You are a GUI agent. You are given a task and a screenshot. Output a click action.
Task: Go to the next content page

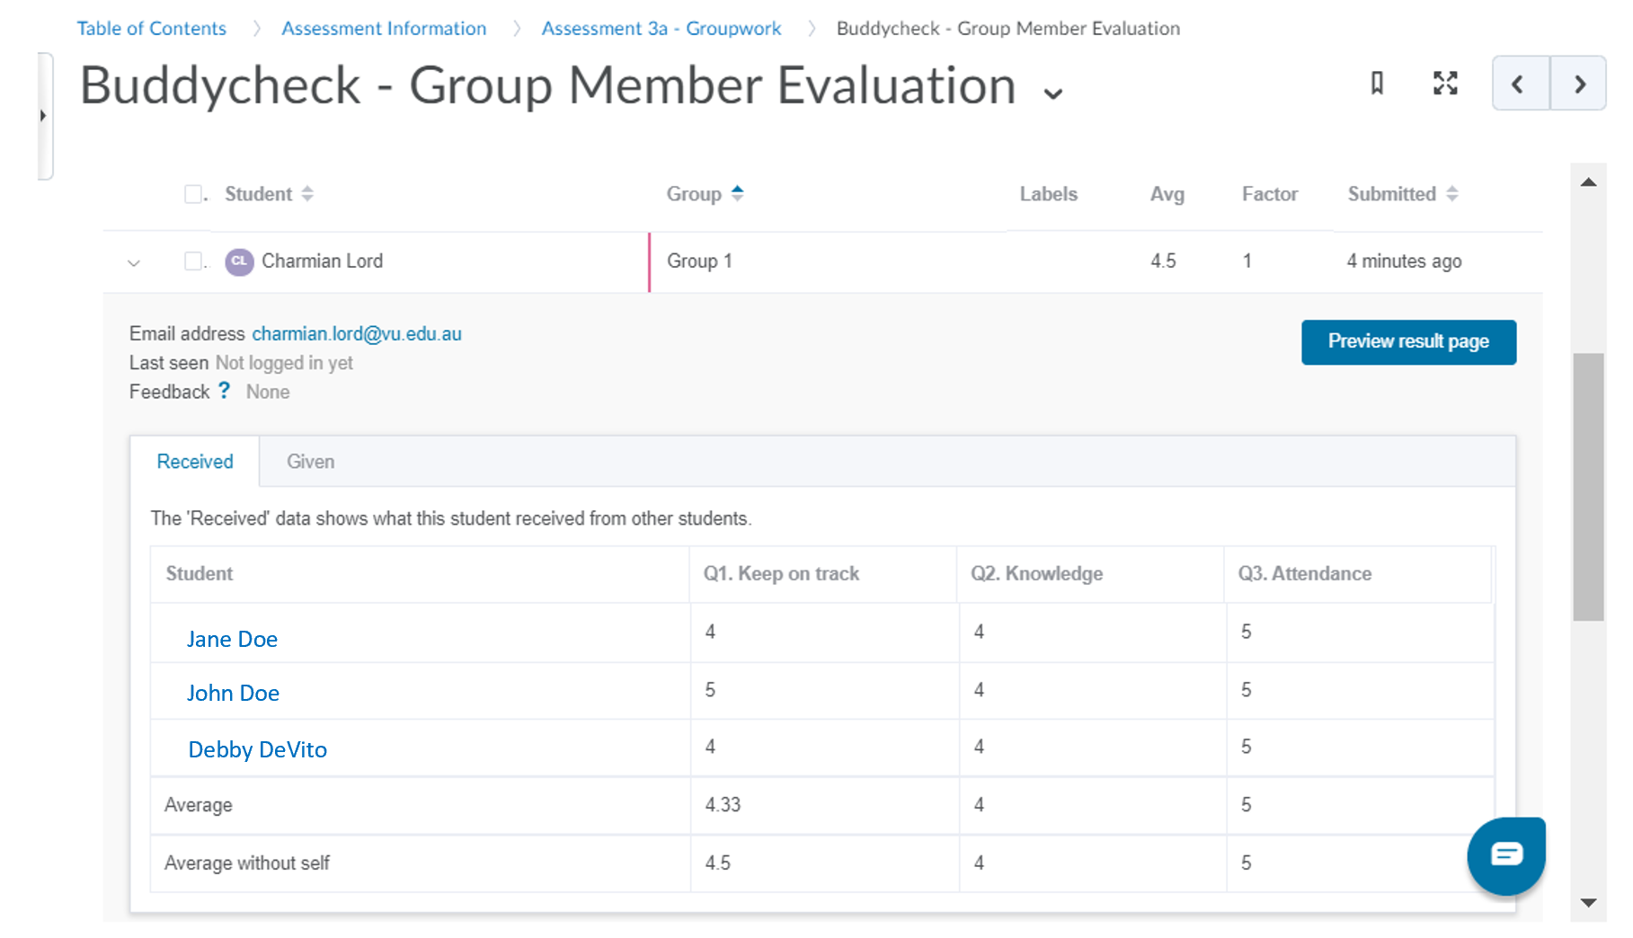coord(1578,84)
